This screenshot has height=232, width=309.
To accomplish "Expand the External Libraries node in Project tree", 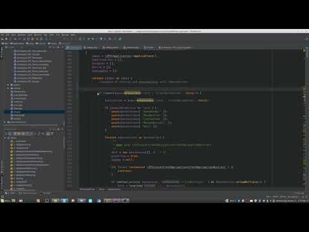I will coord(5,122).
